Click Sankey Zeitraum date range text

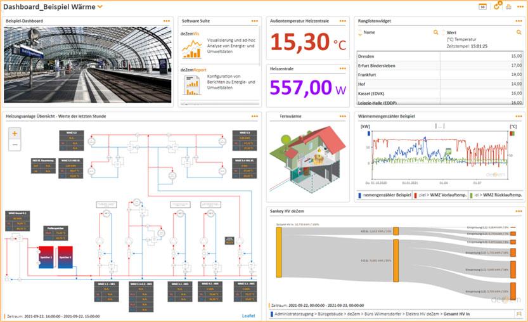[x=318, y=305]
